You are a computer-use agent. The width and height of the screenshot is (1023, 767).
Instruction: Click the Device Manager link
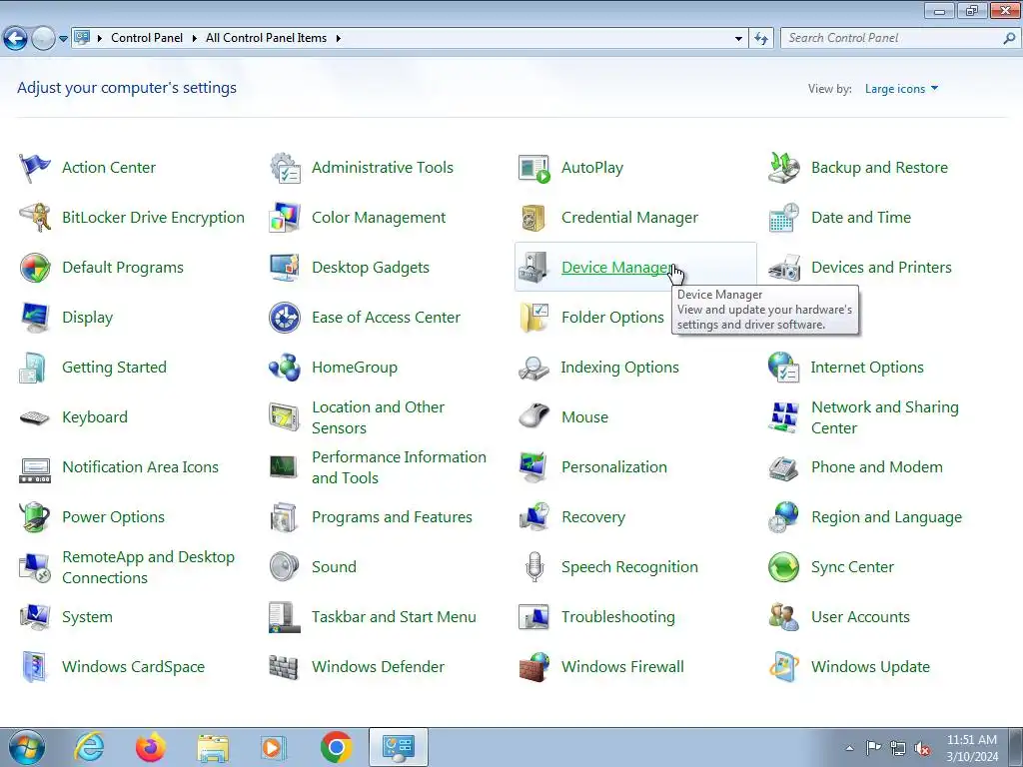[x=615, y=268]
